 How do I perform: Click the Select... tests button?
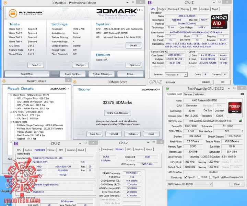tap(36, 65)
